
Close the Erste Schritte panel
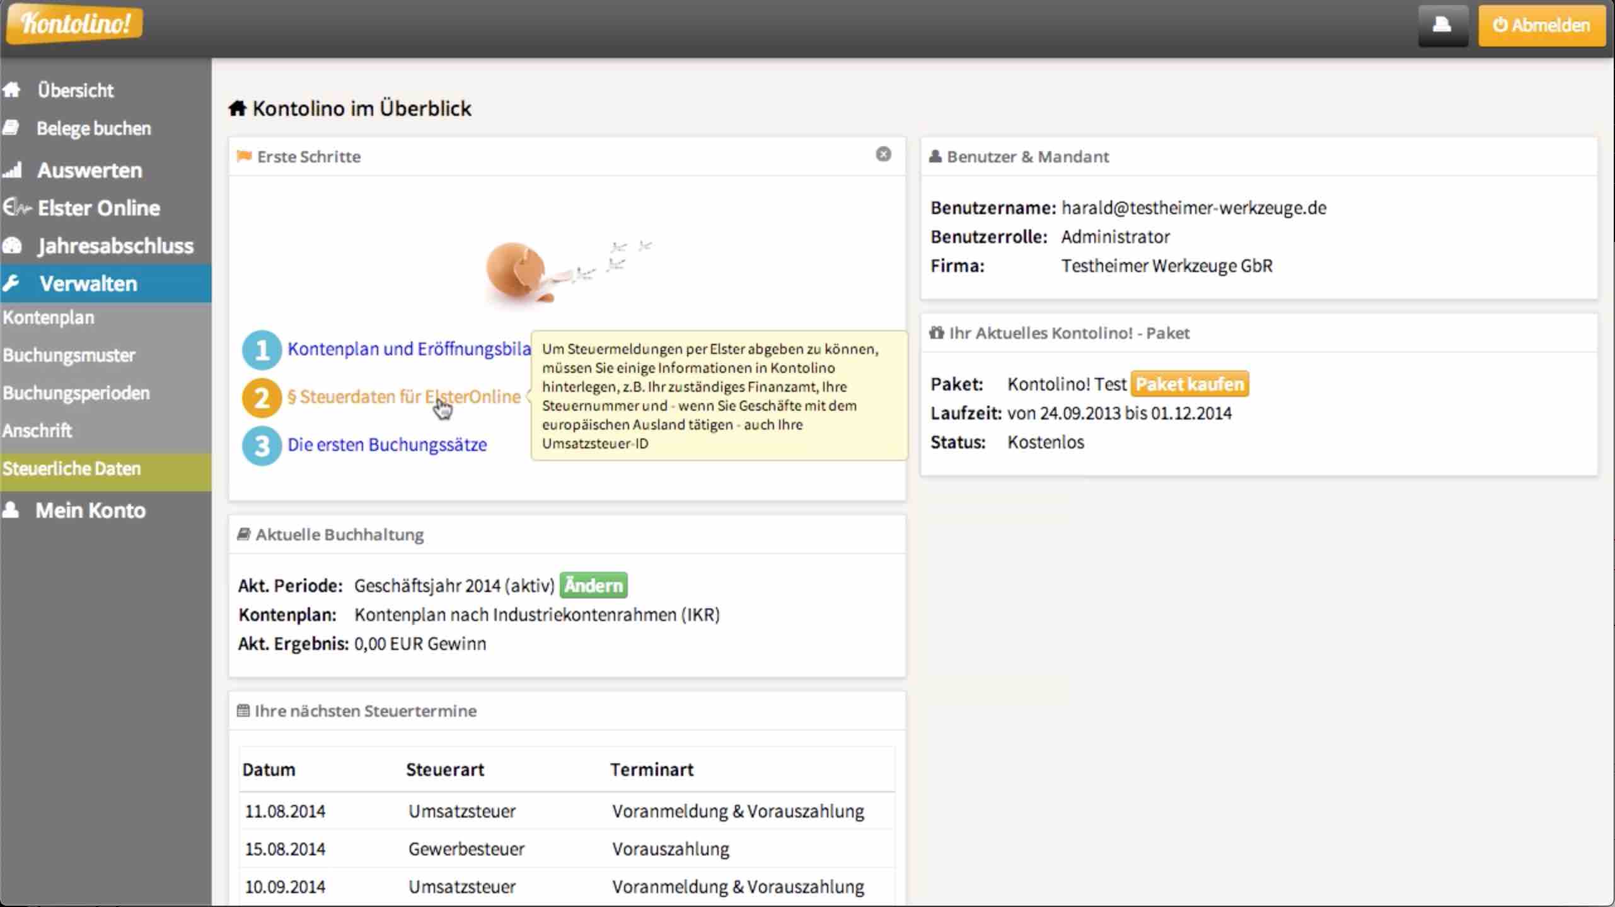(x=883, y=154)
